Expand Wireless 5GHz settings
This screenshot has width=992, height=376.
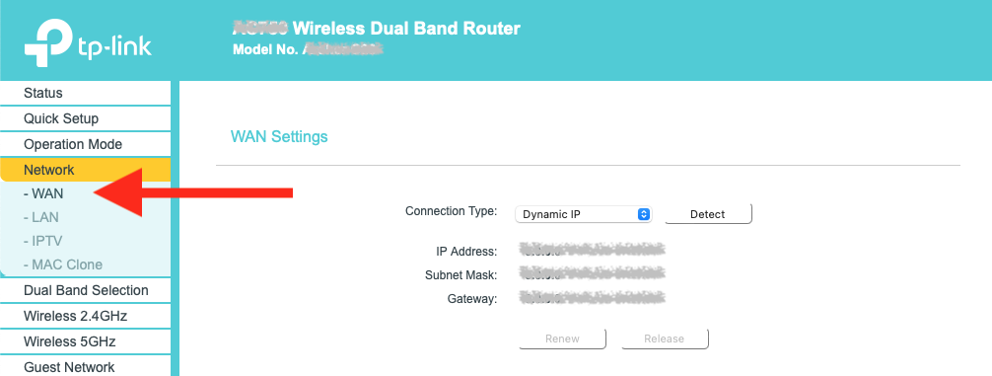click(x=86, y=341)
